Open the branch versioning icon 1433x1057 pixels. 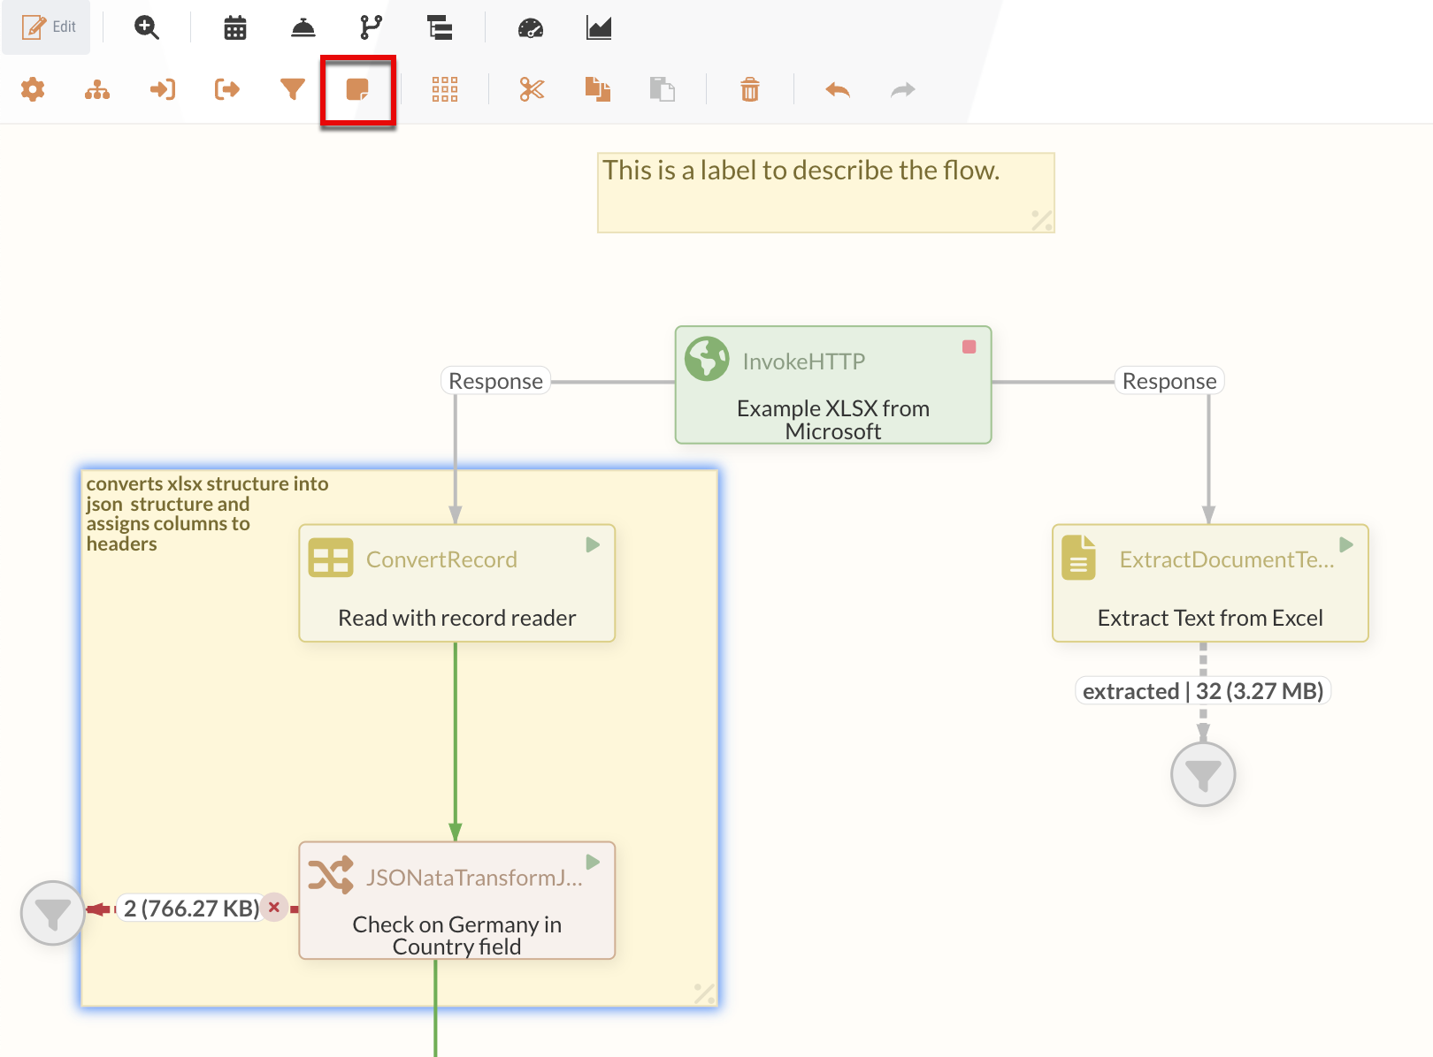(372, 27)
